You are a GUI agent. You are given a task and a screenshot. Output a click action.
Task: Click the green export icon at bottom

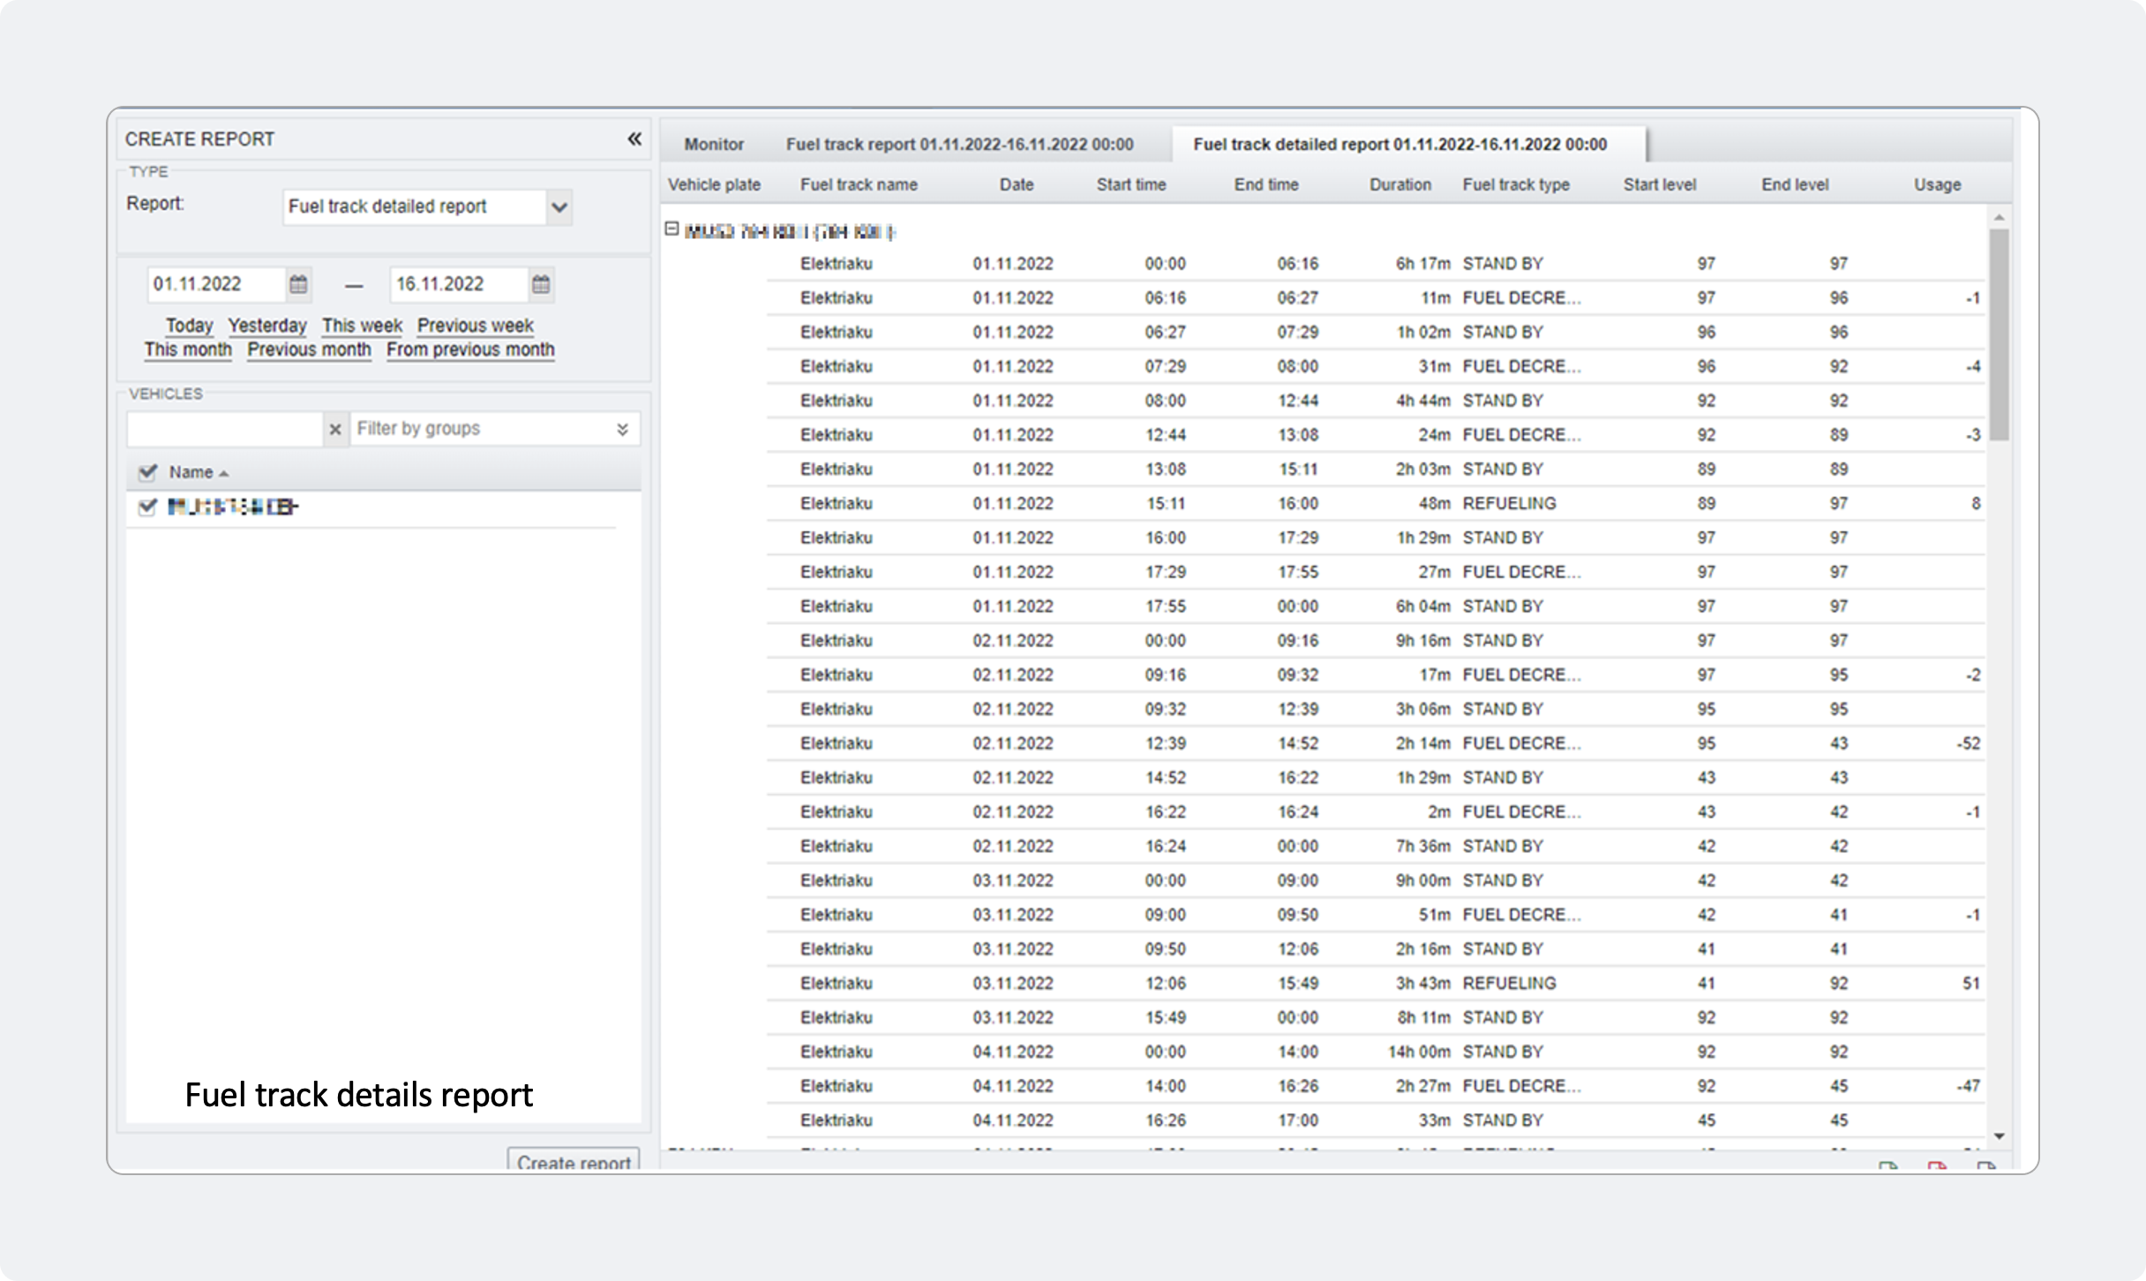(x=1888, y=1167)
